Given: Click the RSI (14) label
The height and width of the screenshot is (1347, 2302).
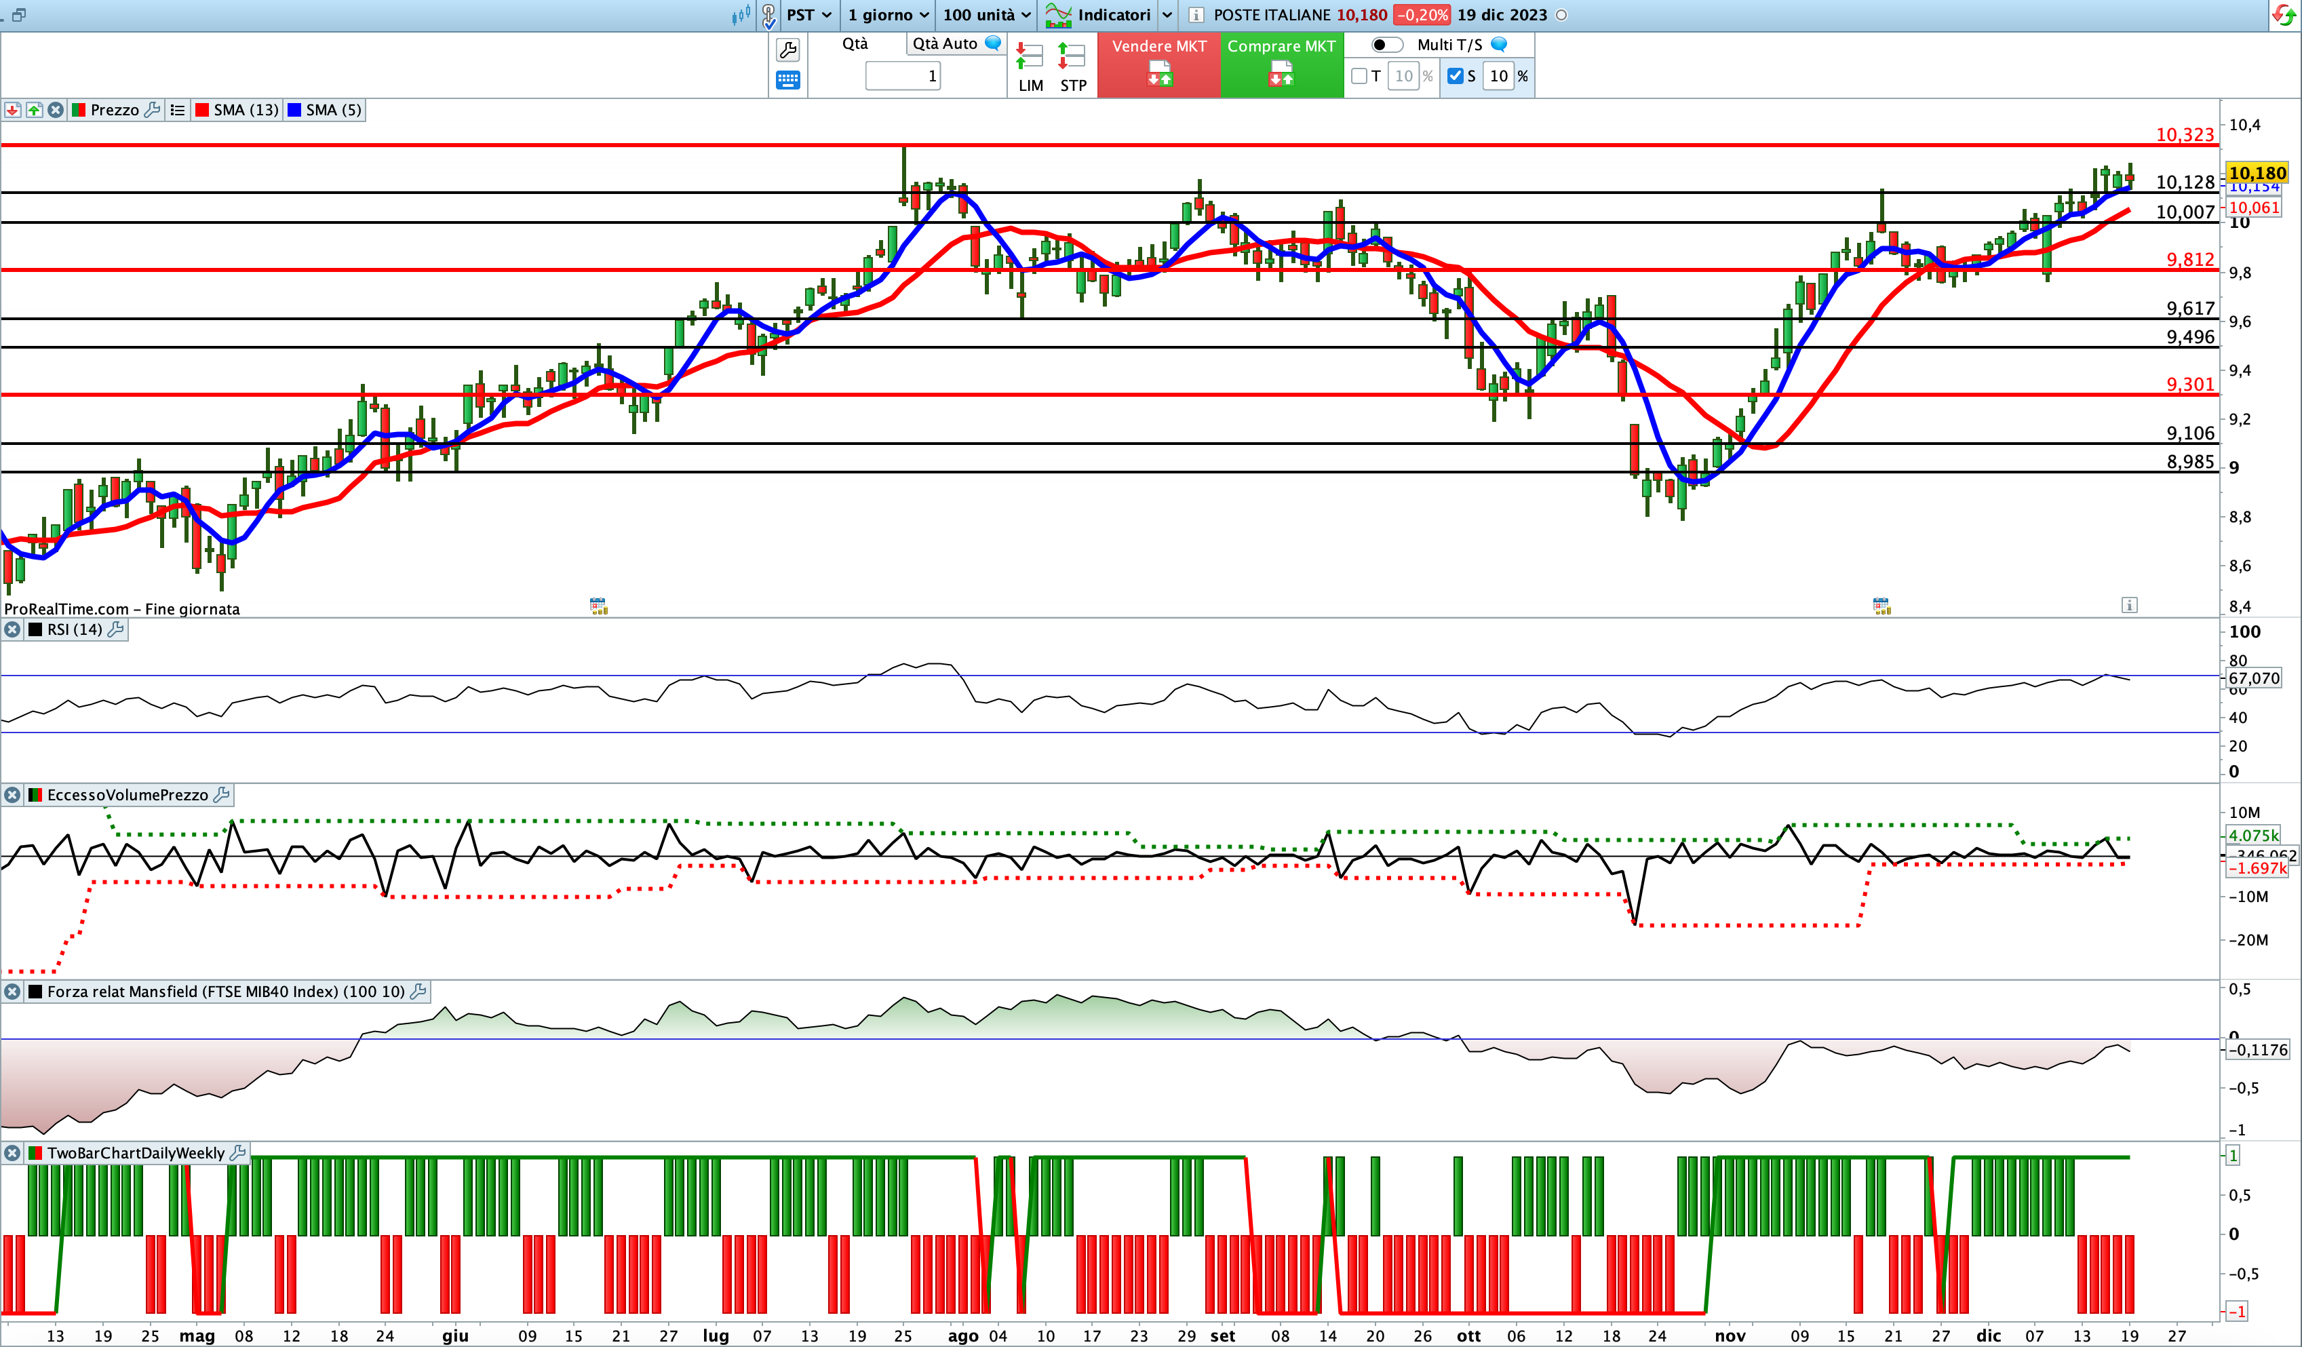Looking at the screenshot, I should tap(75, 629).
